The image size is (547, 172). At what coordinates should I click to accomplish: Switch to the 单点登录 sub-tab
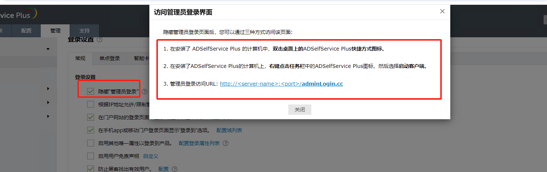[x=110, y=58]
